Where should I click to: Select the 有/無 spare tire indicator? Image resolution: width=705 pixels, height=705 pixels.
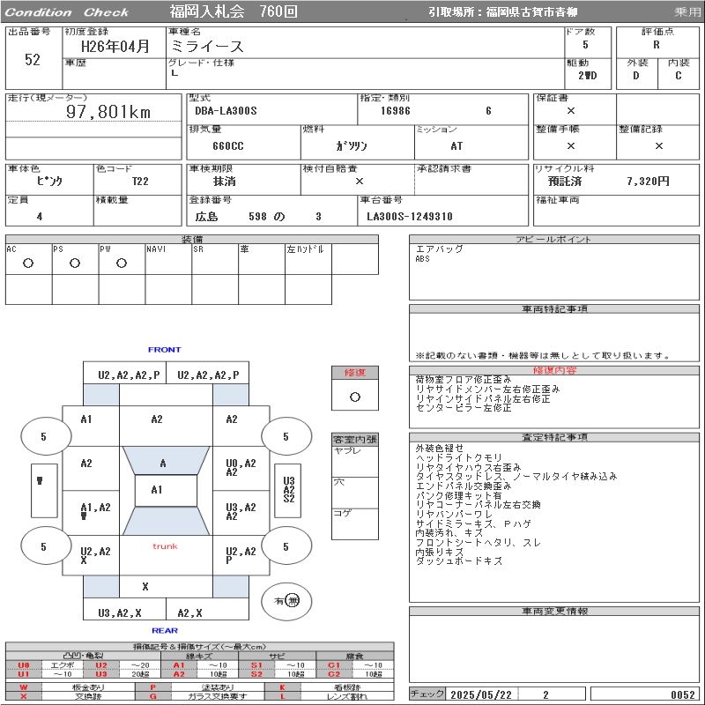coord(287,600)
